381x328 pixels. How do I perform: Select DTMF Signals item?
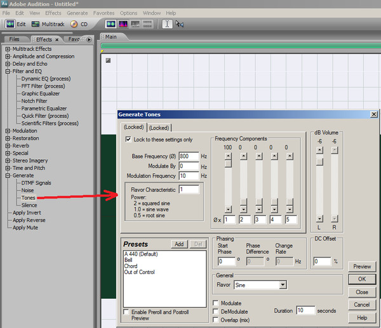[36, 183]
